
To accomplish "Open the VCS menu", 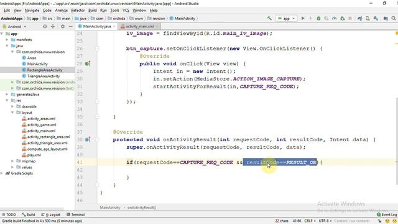I will [126, 11].
